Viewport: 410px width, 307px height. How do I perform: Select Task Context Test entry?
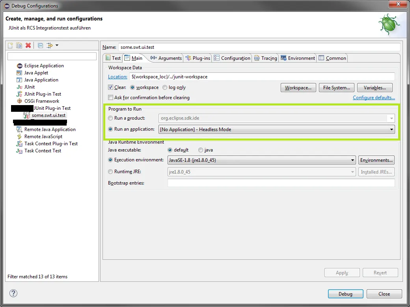tap(43, 151)
